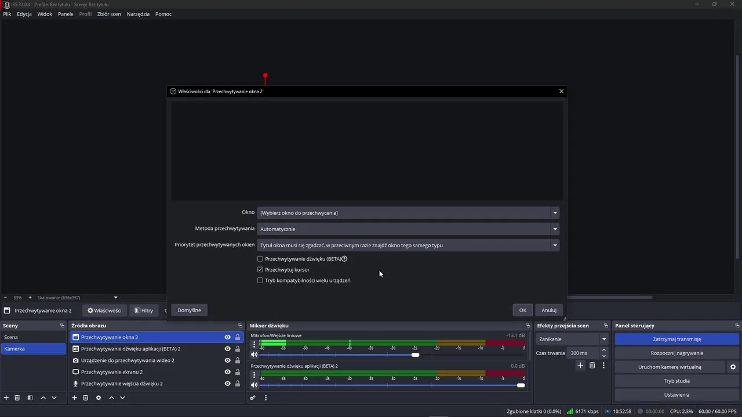Image resolution: width=742 pixels, height=417 pixels.
Task: Mute Przechwytywanie dźwięku aplikacji speaker icon
Action: [x=254, y=385]
